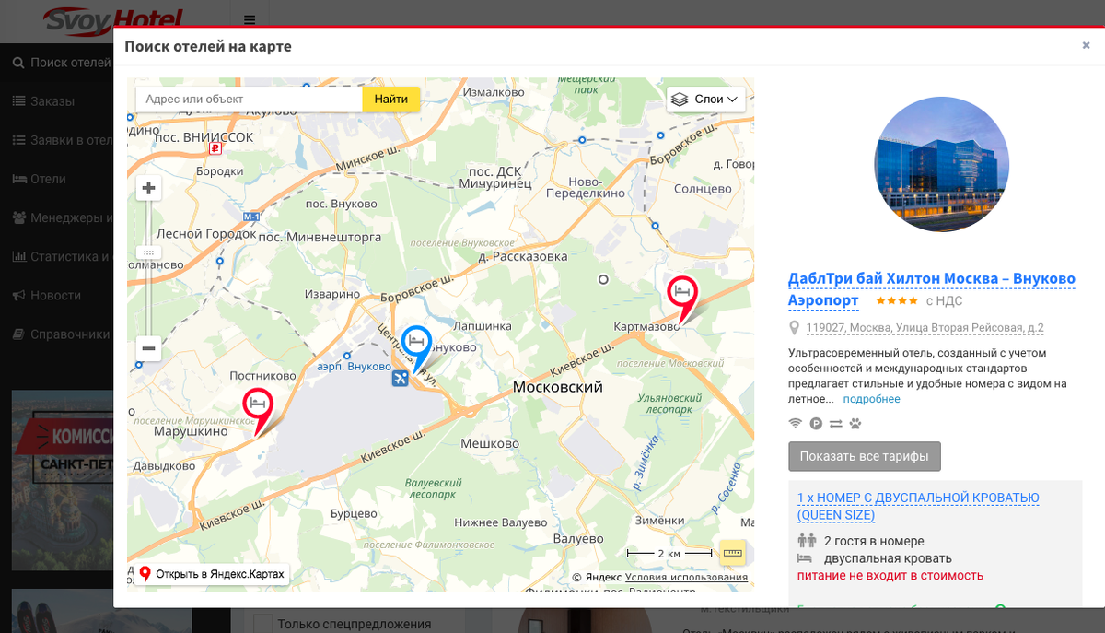The image size is (1105, 633).
Task: Open Условия использования link on map
Action: click(x=686, y=578)
